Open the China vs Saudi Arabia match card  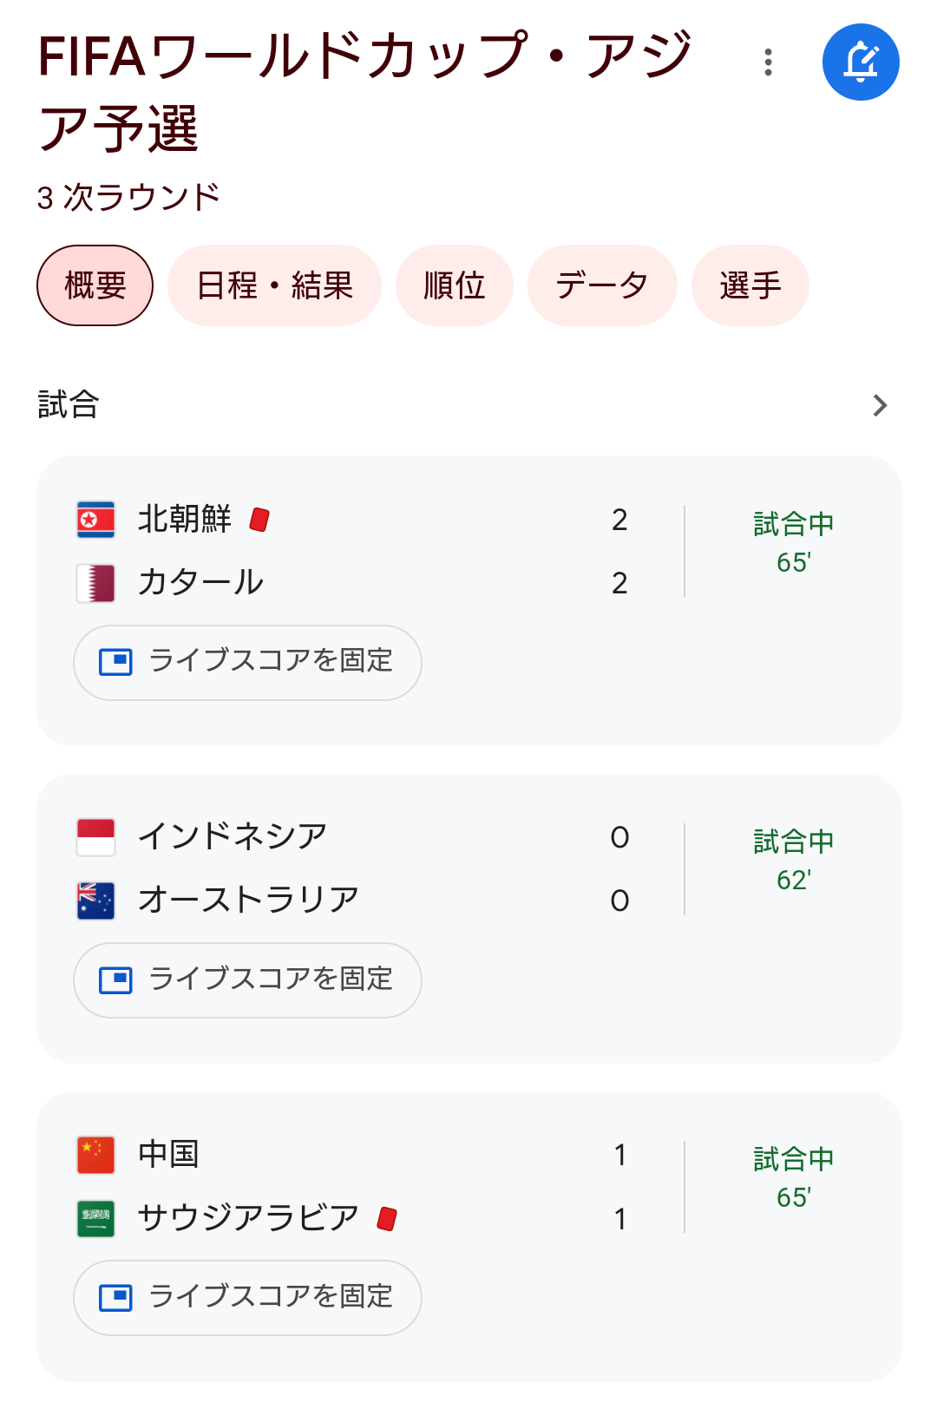[x=469, y=1236]
